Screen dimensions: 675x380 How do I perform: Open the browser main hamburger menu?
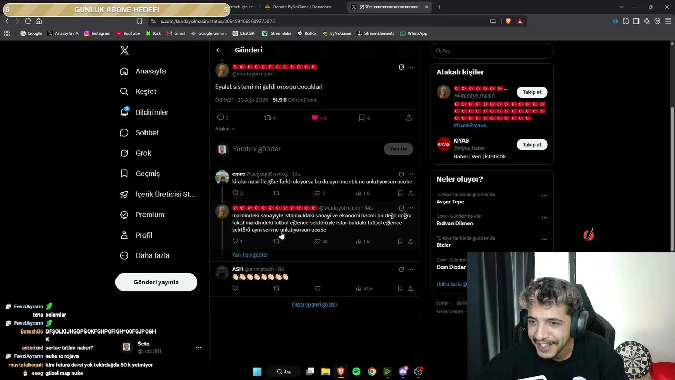tap(667, 21)
